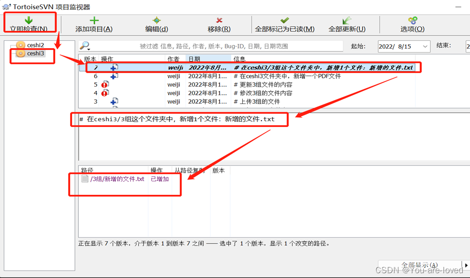This screenshot has width=470, height=278.
Task: Click the Update All (全部更新) icon
Action: point(347,20)
